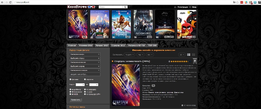
Task: Open the Выберите страну dropdown
Action: click(85, 58)
